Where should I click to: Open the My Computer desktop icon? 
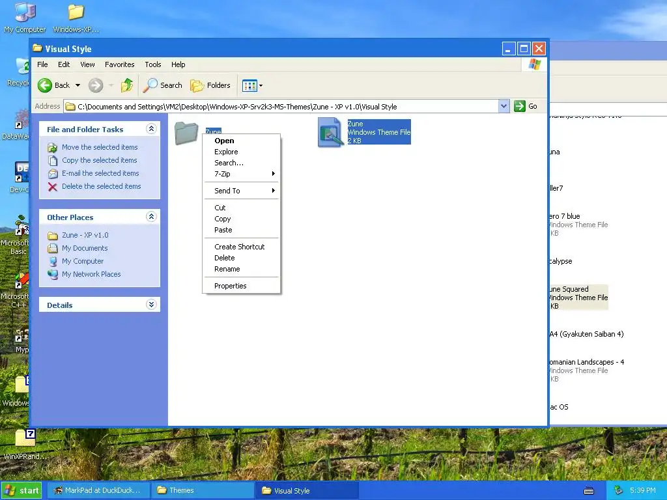25,18
